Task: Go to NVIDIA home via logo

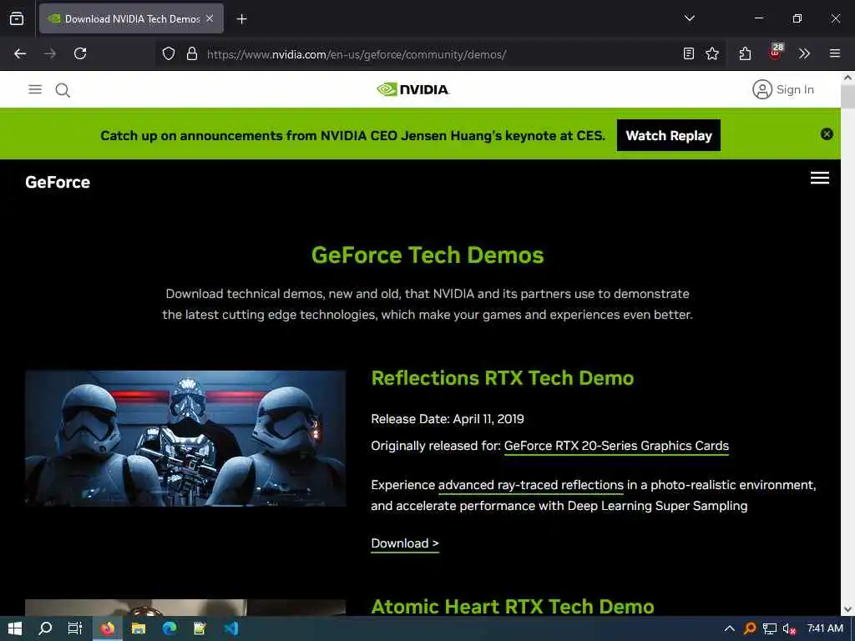Action: pyautogui.click(x=412, y=89)
